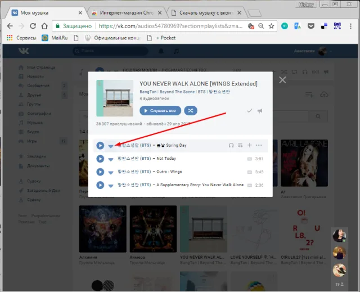Open Chrome three-dot menu

coord(350,26)
